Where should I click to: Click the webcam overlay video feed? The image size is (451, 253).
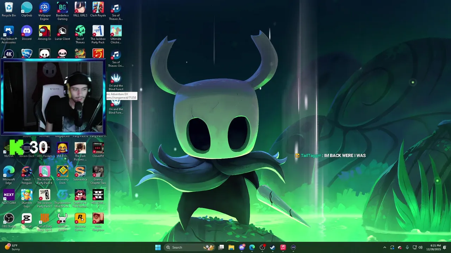click(x=53, y=97)
